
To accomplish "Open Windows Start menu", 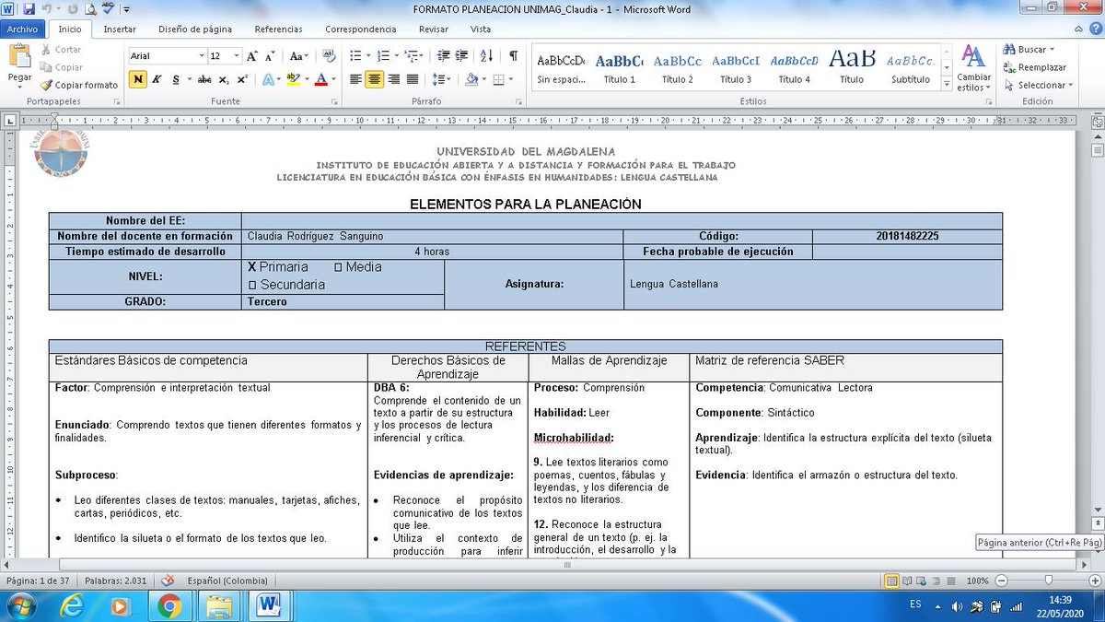I will click(x=21, y=605).
